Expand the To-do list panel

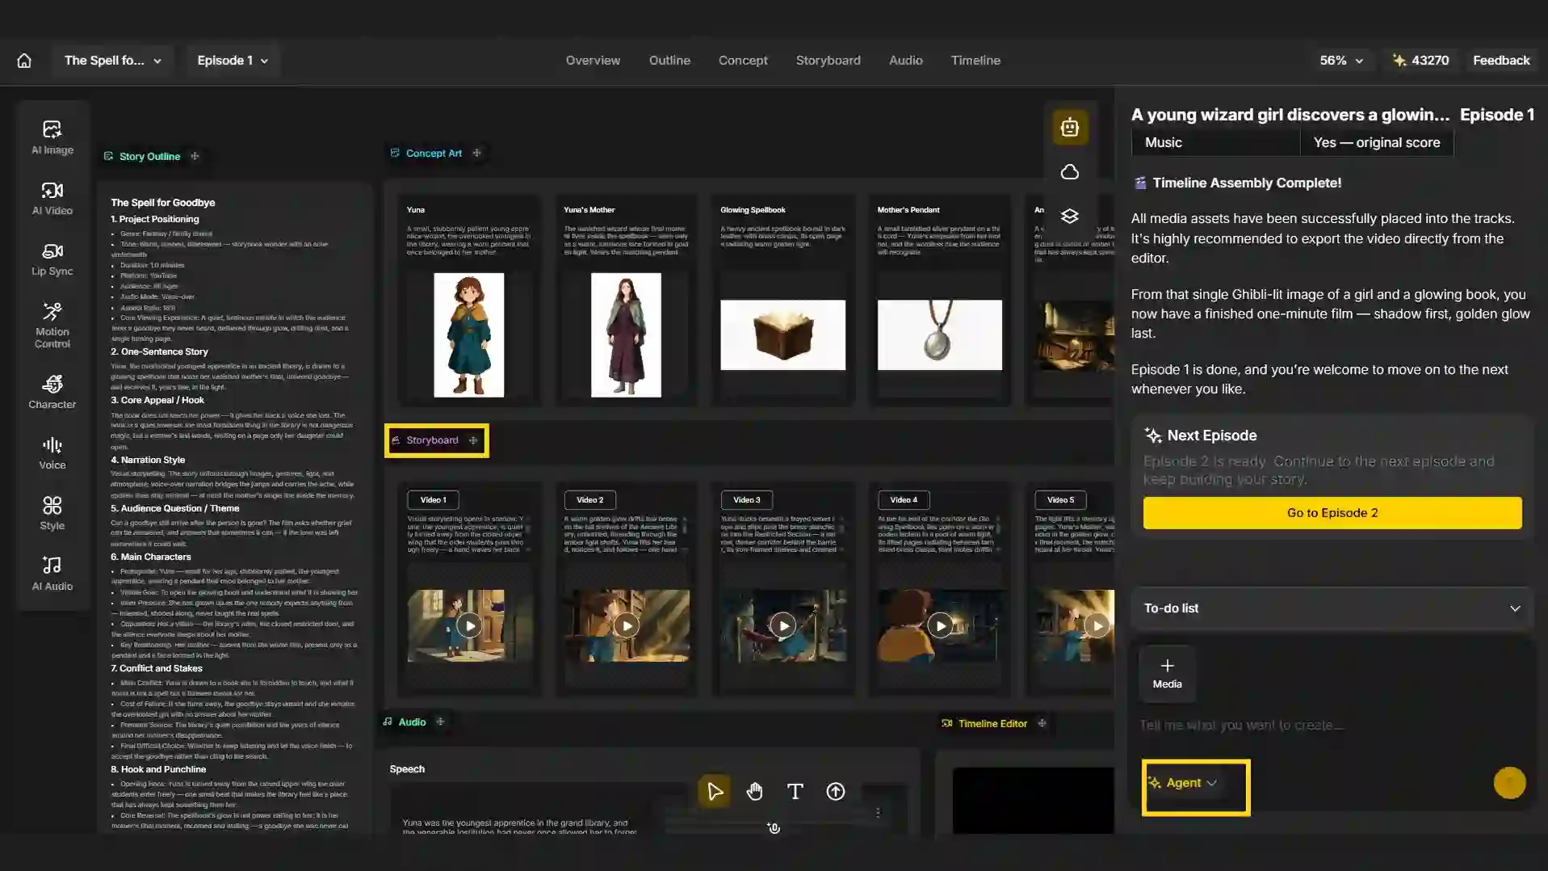1332,608
